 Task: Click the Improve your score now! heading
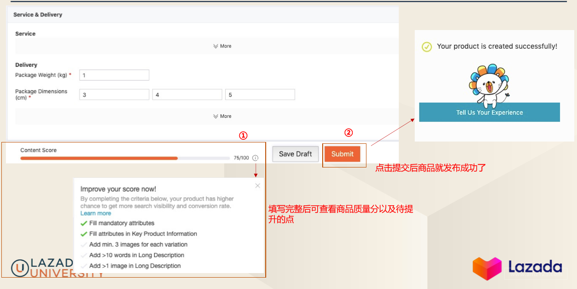(x=118, y=189)
